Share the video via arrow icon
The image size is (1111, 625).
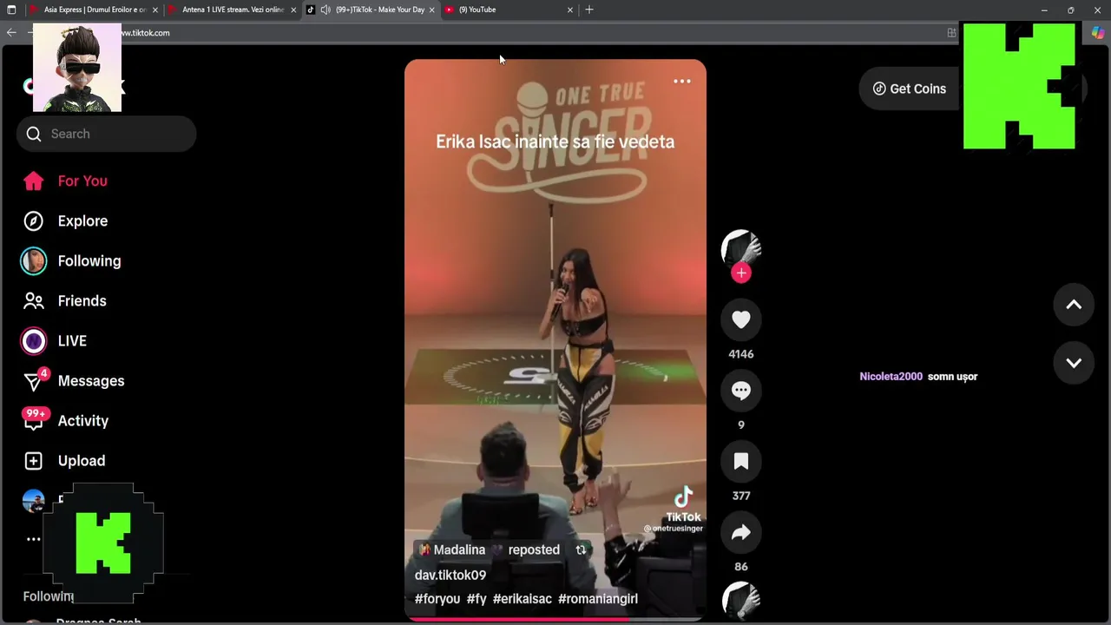[x=740, y=532]
